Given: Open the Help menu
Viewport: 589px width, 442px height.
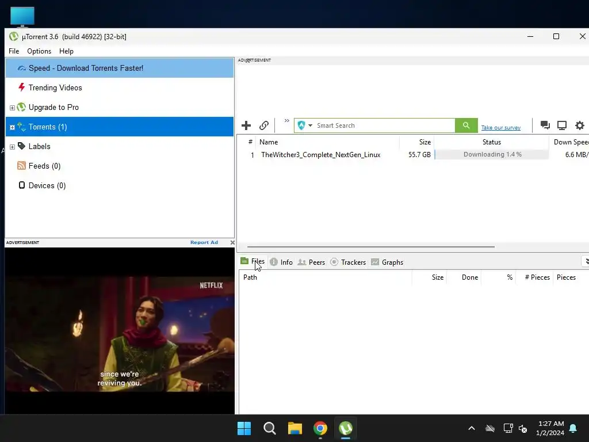Looking at the screenshot, I should [x=67, y=51].
